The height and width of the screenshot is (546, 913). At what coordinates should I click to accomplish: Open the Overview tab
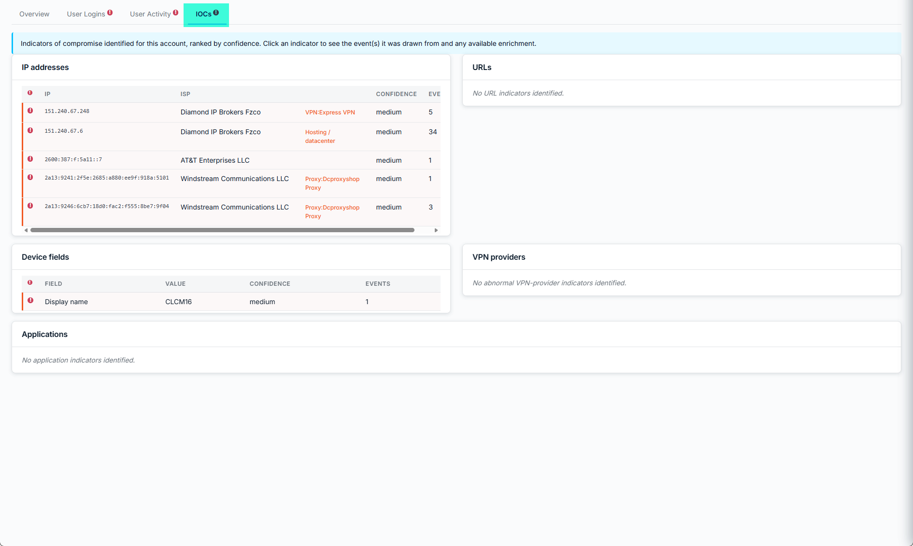[x=34, y=14]
